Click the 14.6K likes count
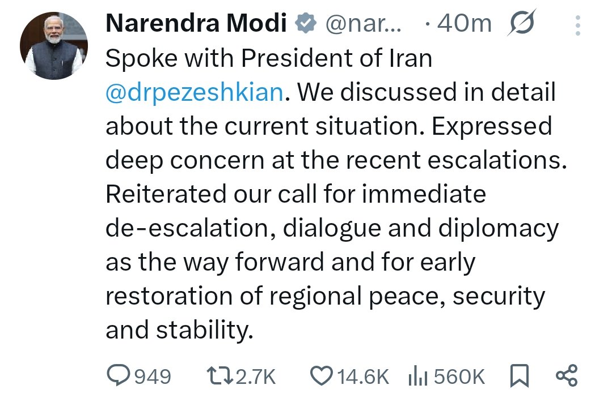Image resolution: width=612 pixels, height=402 pixels. (x=363, y=376)
